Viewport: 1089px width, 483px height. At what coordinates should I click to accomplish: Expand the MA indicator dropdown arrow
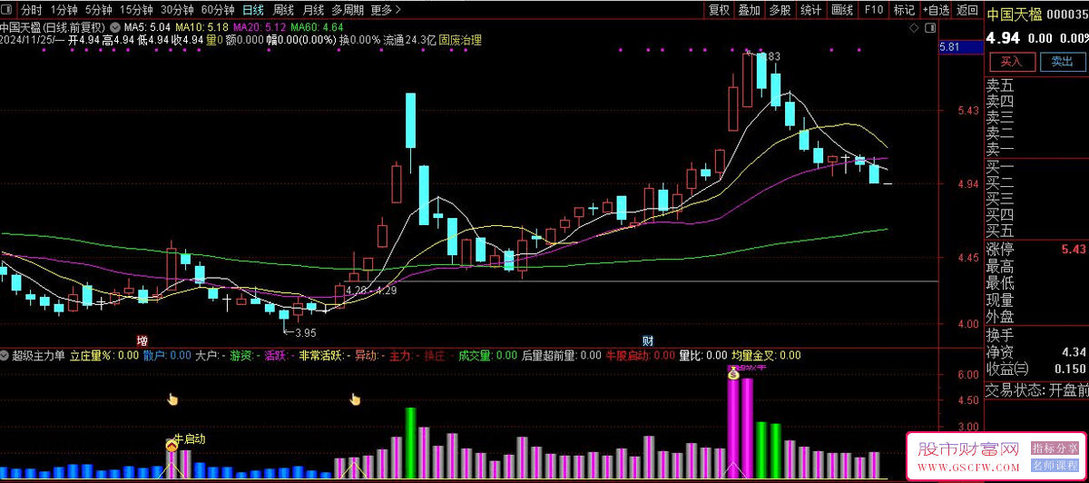[x=114, y=28]
